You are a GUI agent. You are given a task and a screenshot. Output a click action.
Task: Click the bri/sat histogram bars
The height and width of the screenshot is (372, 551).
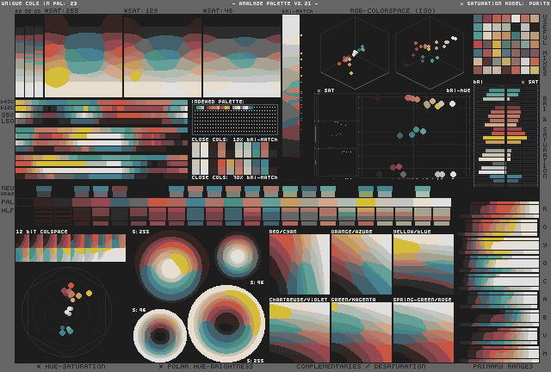pos(505,133)
